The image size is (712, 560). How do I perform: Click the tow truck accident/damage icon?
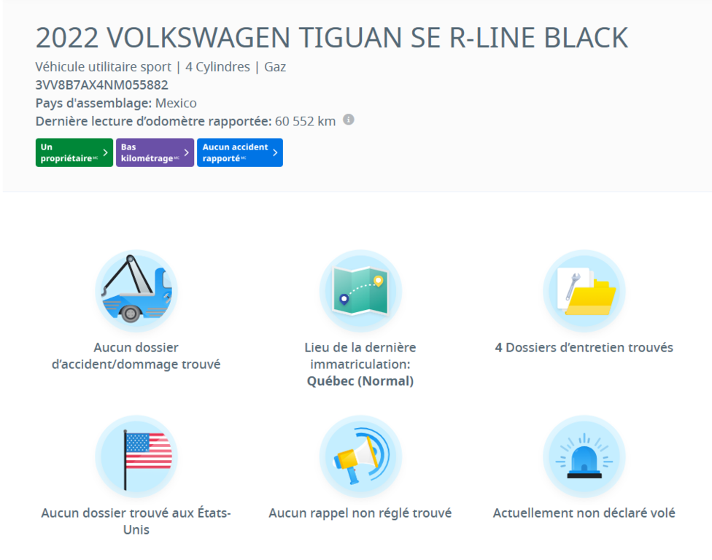(x=136, y=290)
